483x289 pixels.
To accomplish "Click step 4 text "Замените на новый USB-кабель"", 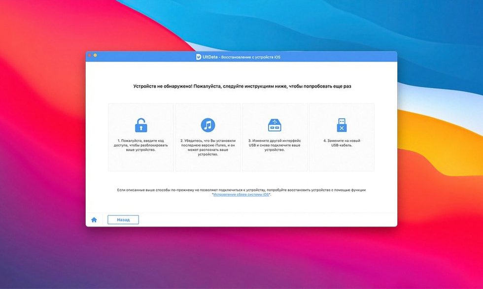I will pos(342,143).
